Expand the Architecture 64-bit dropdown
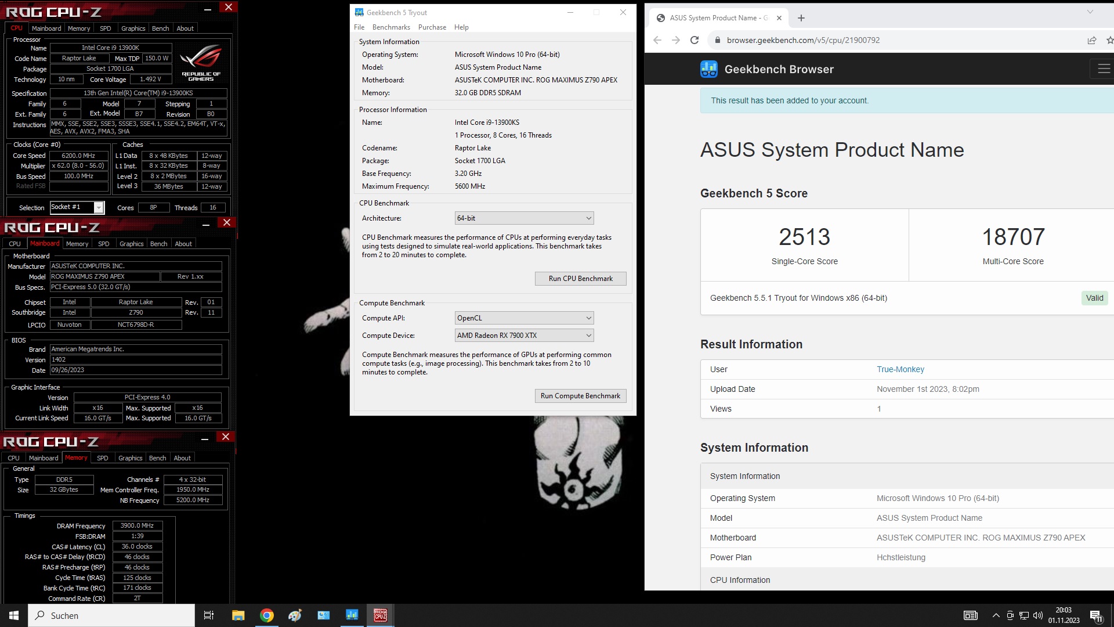The width and height of the screenshot is (1114, 627). [524, 218]
